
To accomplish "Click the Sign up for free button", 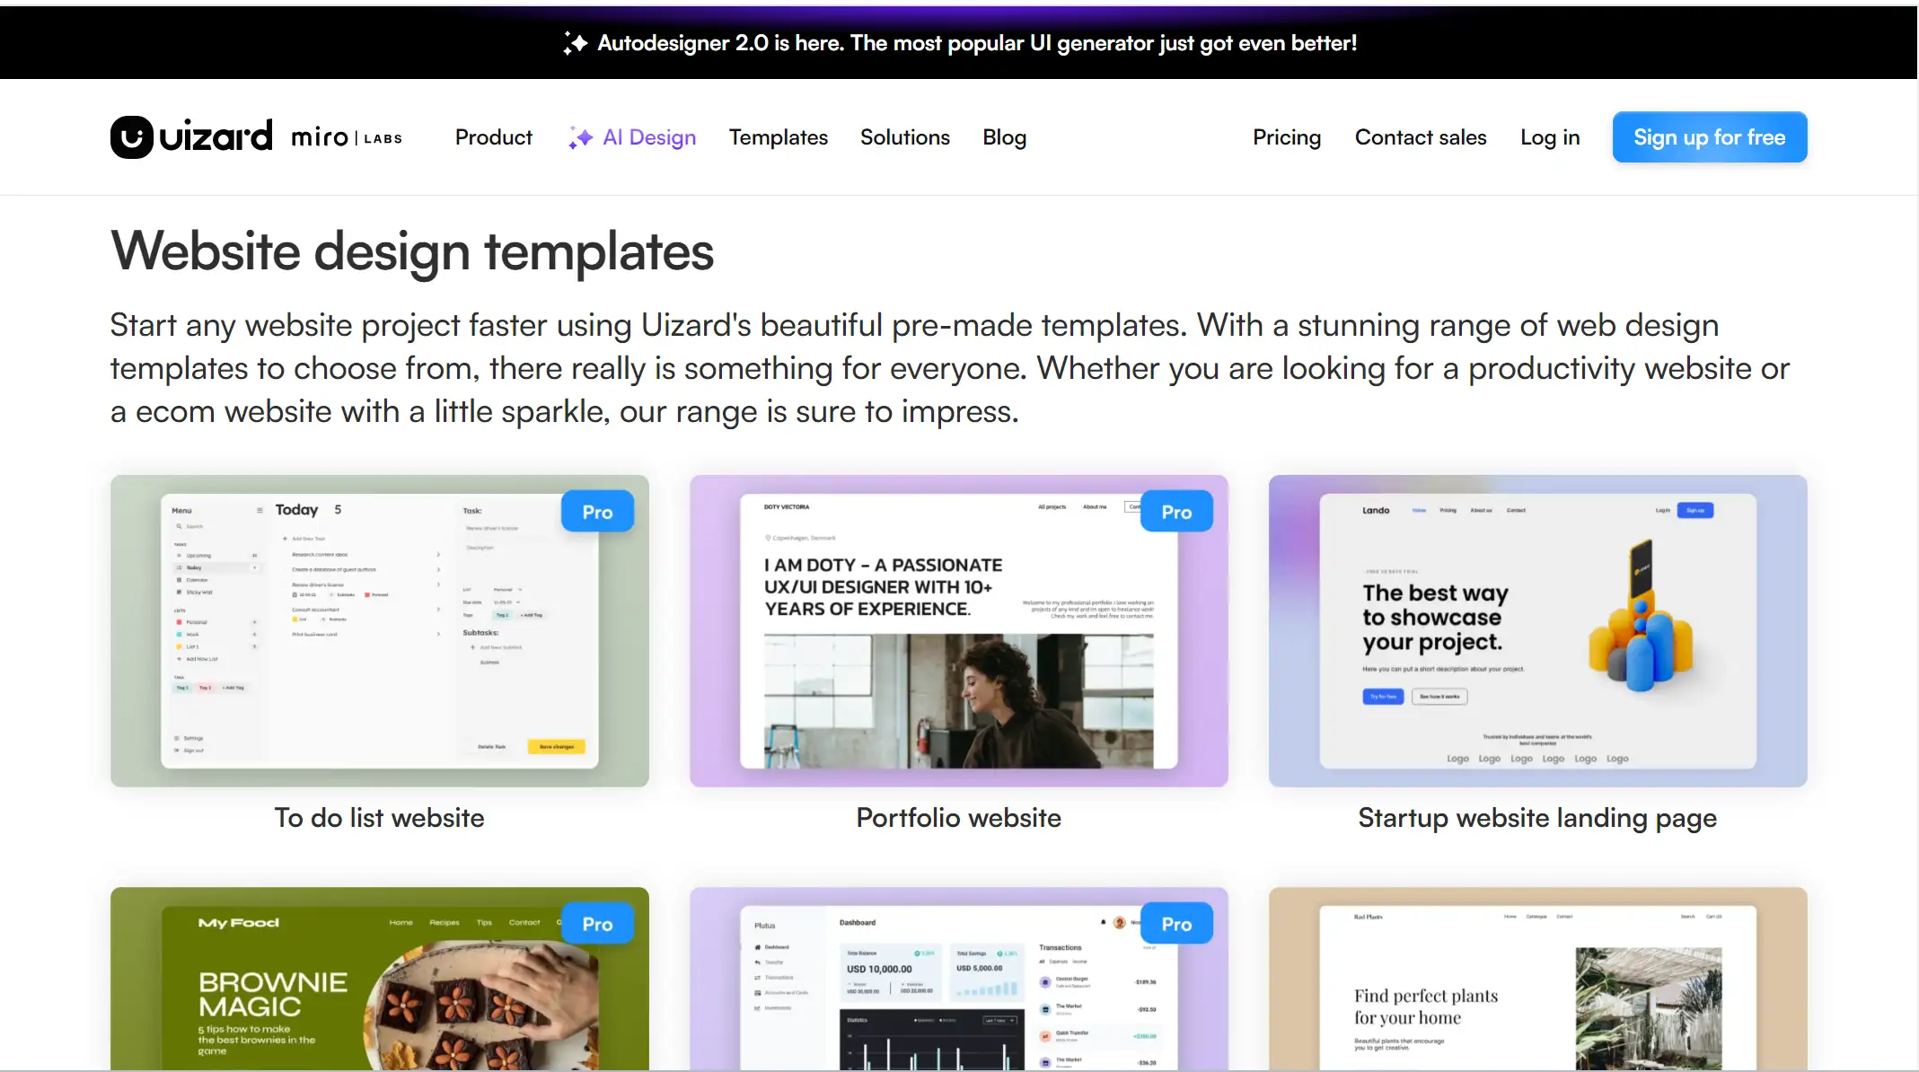I will click(x=1709, y=136).
